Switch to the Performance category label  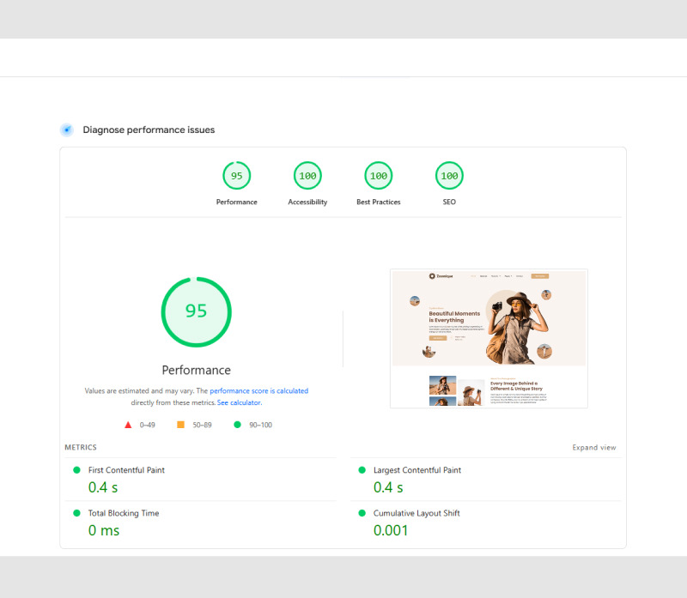click(x=237, y=202)
